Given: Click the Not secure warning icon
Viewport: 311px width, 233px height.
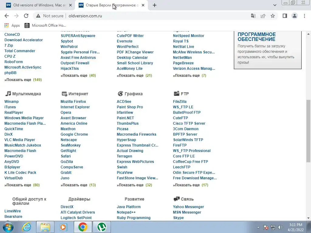Looking at the screenshot, I should click(x=38, y=16).
